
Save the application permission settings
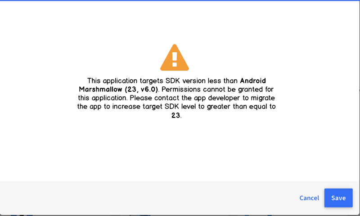(x=338, y=198)
